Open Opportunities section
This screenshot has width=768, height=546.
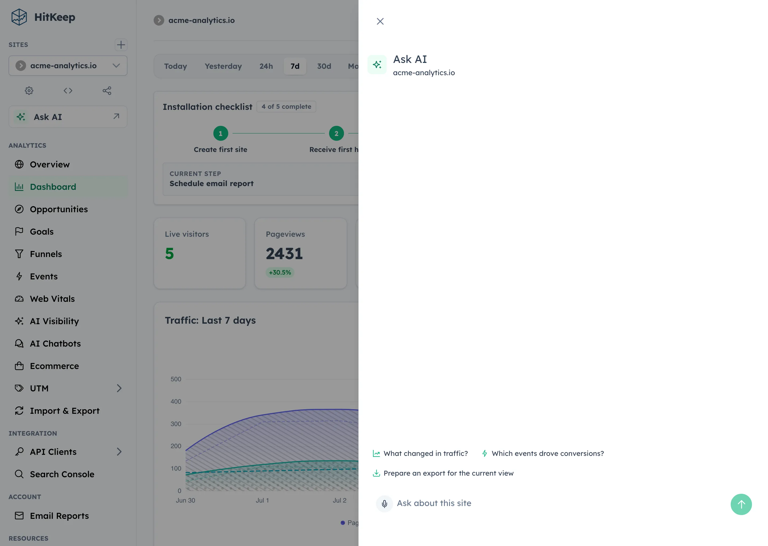[68, 209]
